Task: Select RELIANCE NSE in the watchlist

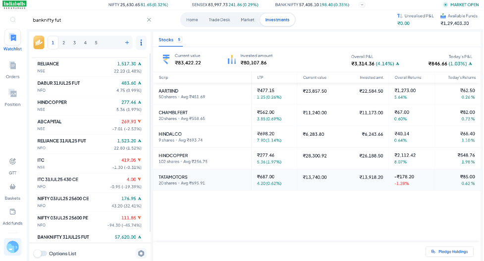Action: [x=89, y=67]
